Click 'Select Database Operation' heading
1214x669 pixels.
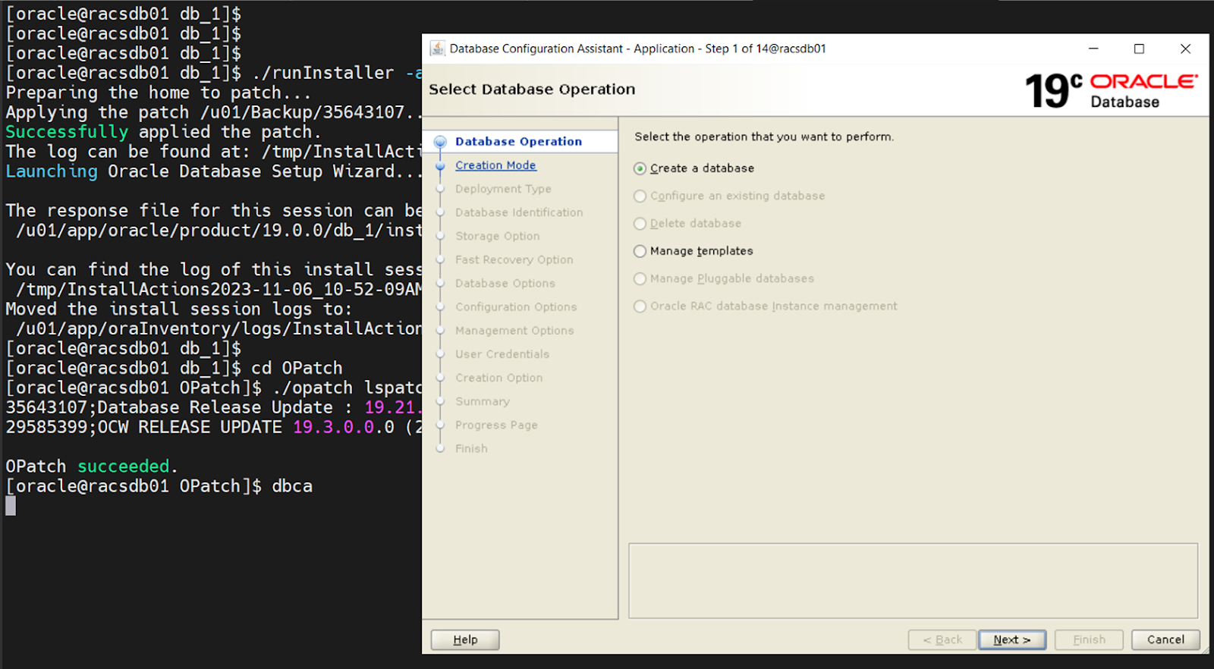click(532, 90)
